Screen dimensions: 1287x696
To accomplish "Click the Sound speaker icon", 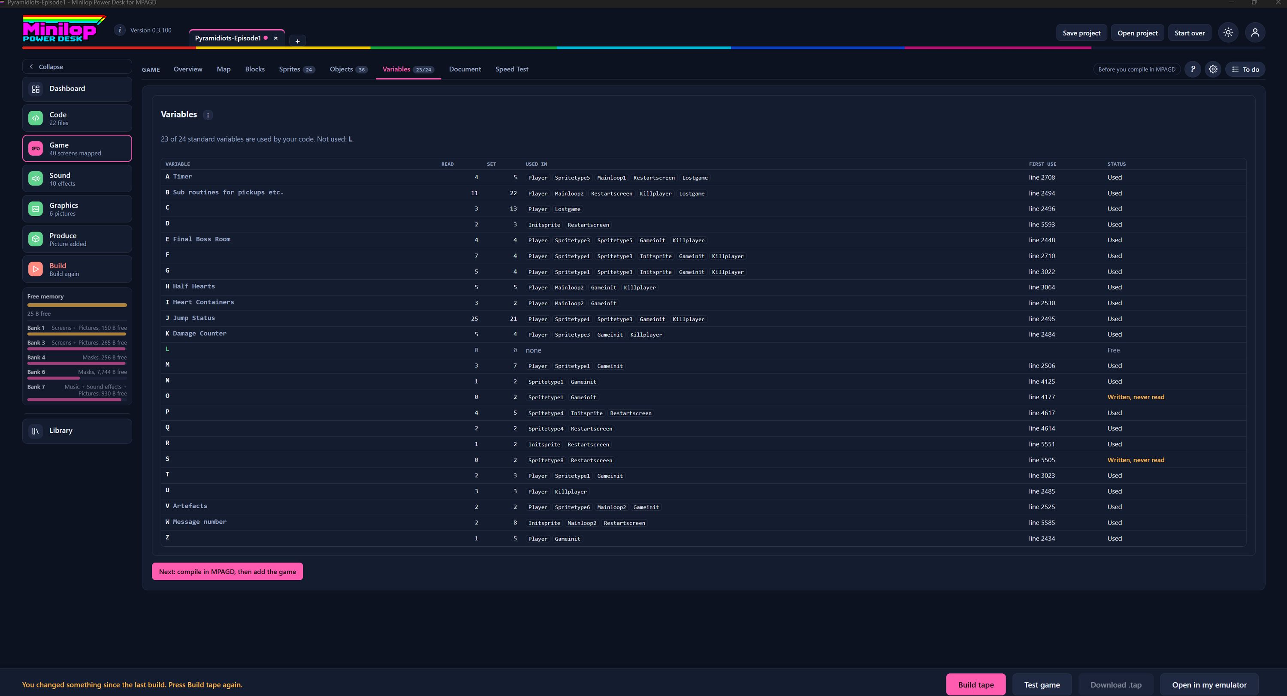I will pyautogui.click(x=36, y=179).
